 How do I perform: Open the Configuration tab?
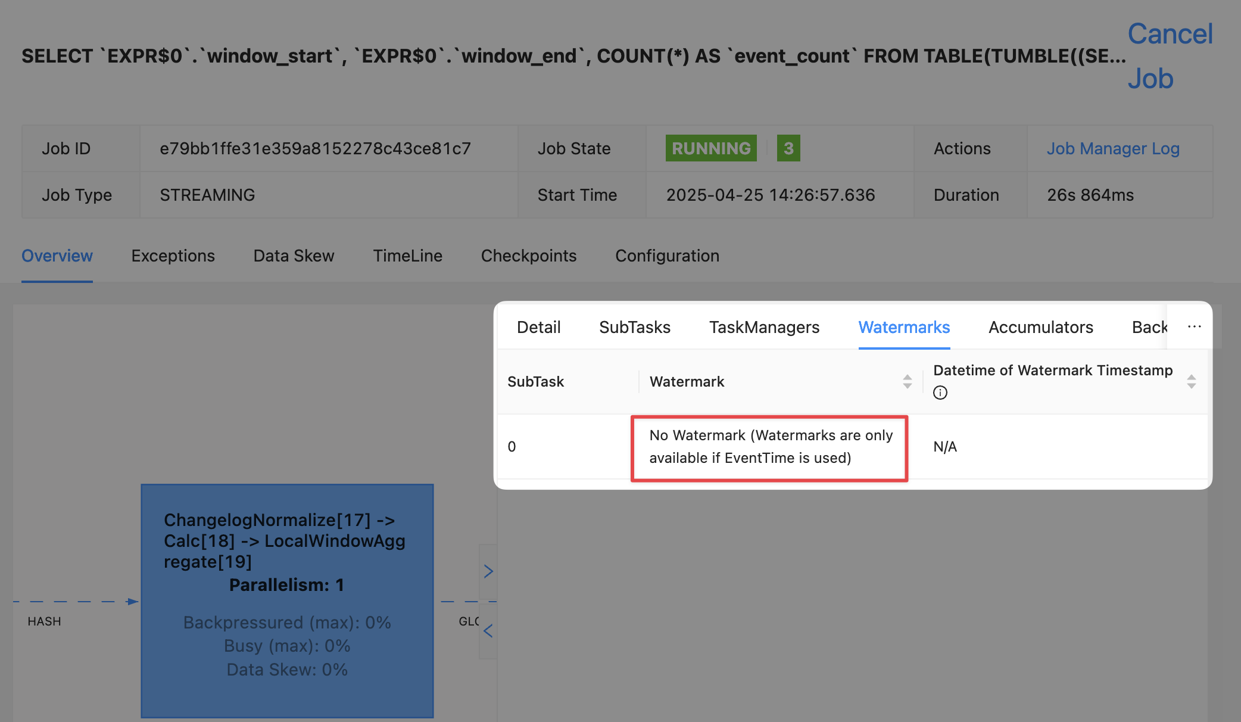pos(667,256)
